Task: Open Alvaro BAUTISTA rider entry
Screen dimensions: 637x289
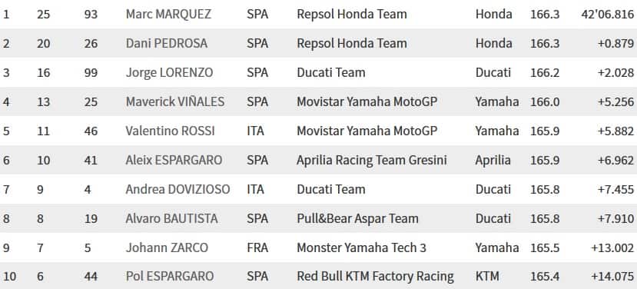Action: [x=172, y=219]
